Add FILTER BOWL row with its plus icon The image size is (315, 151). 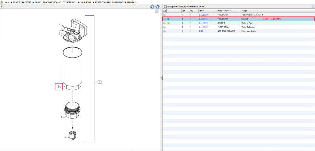pyautogui.click(x=164, y=27)
